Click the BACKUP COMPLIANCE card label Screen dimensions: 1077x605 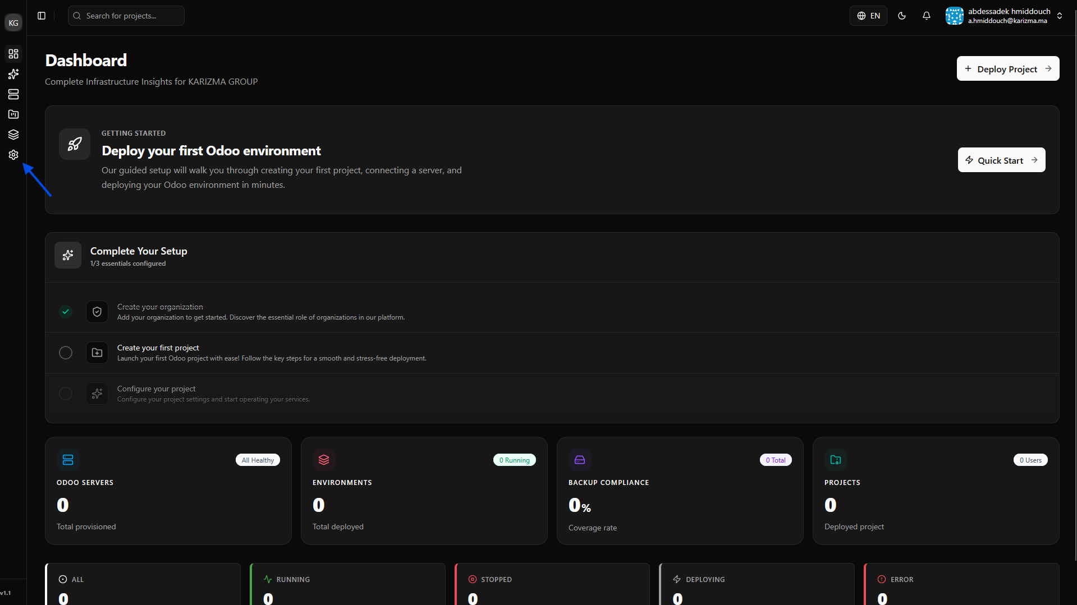click(x=608, y=483)
